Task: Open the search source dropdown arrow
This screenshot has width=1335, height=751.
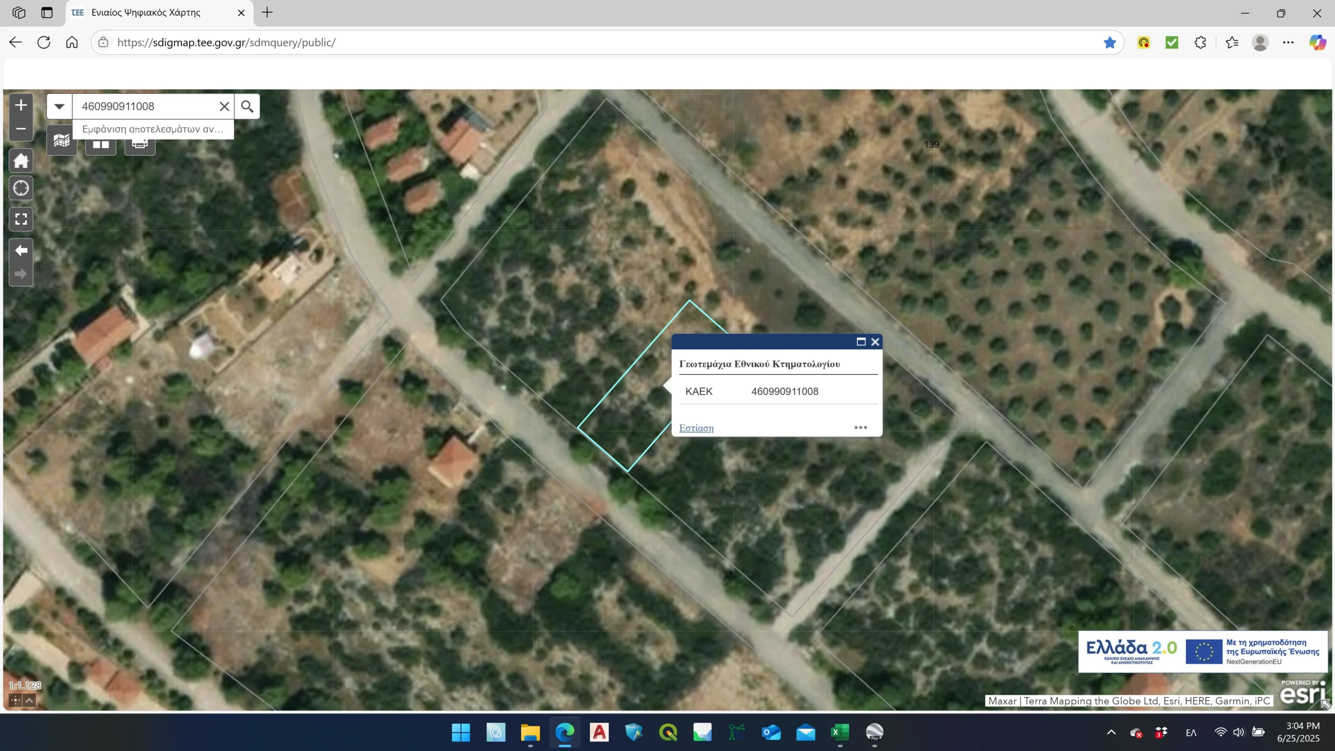Action: pos(59,106)
